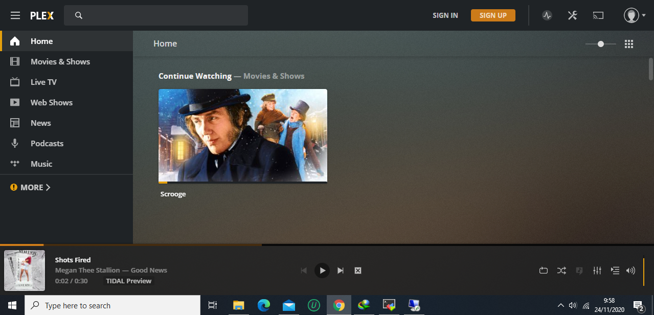Click the SIGN IN link
This screenshot has width=654, height=315.
(445, 15)
